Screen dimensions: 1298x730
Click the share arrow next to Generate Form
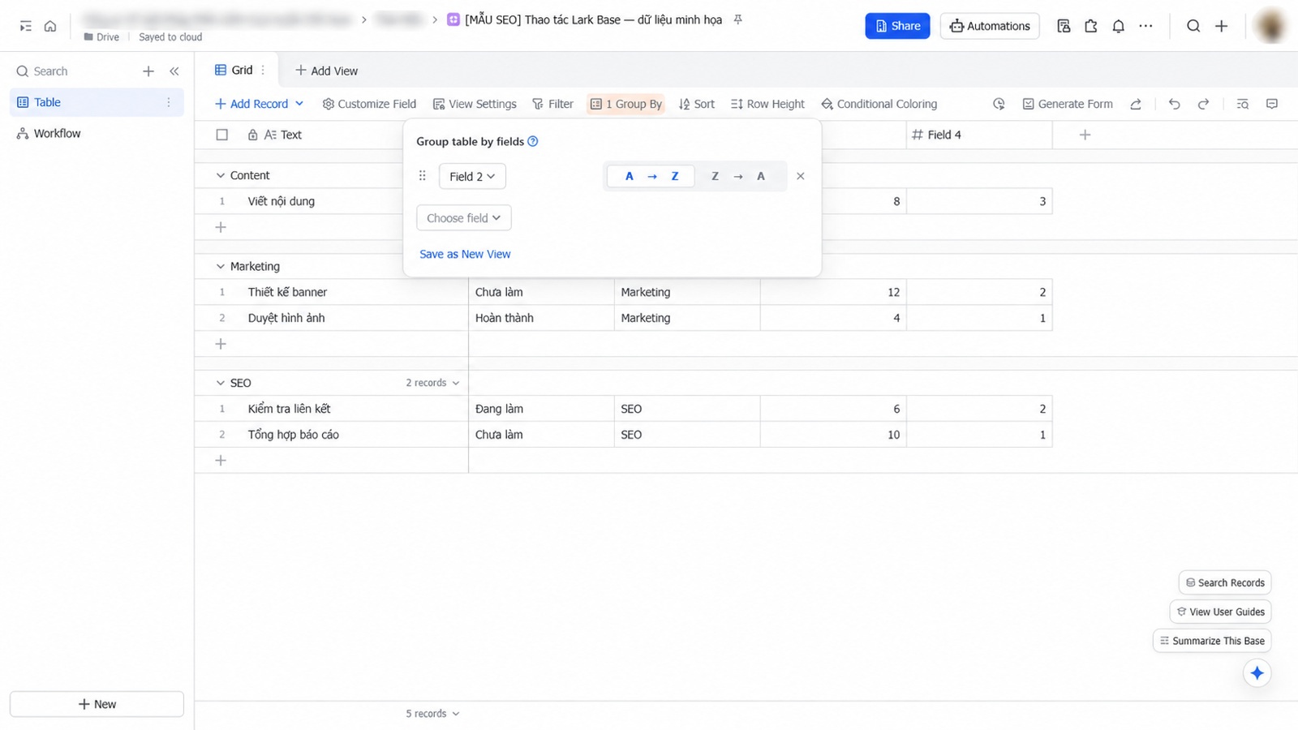click(1136, 104)
